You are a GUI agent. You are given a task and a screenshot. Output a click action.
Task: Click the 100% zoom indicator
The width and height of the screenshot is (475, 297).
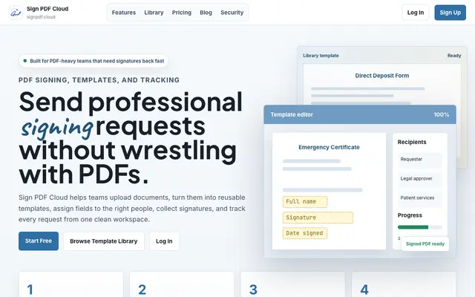[441, 115]
